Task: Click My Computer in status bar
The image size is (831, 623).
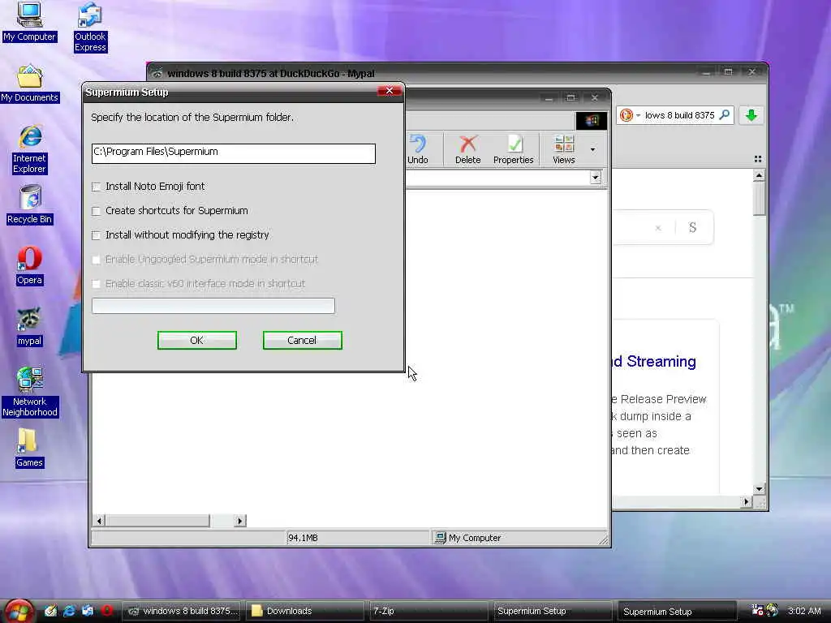Action: [468, 538]
